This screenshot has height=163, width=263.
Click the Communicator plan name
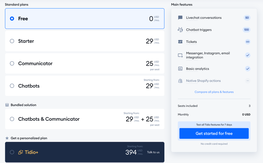(35, 64)
